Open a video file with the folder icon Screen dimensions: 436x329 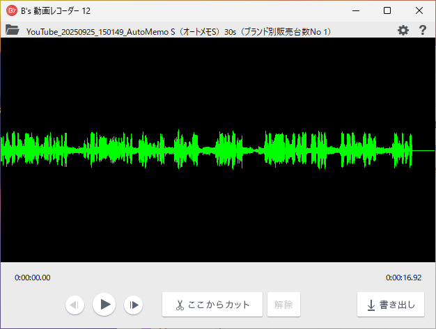pos(11,31)
